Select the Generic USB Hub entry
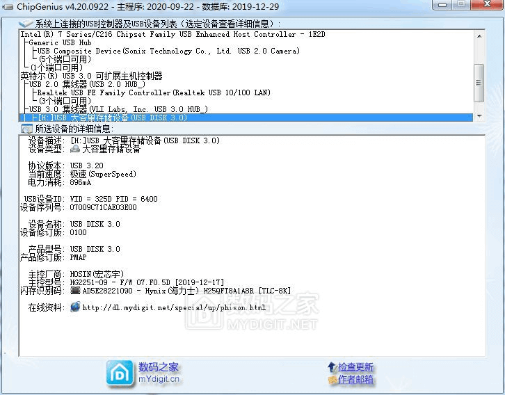The width and height of the screenshot is (505, 395). point(60,42)
